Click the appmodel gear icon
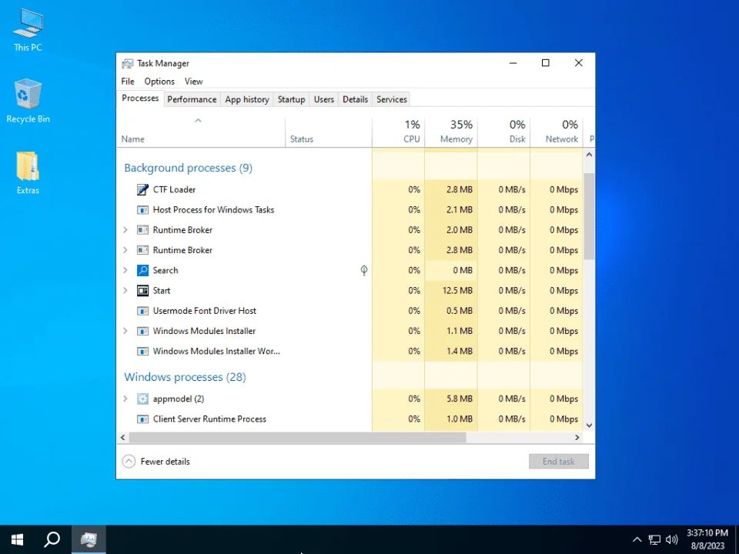 (x=142, y=399)
